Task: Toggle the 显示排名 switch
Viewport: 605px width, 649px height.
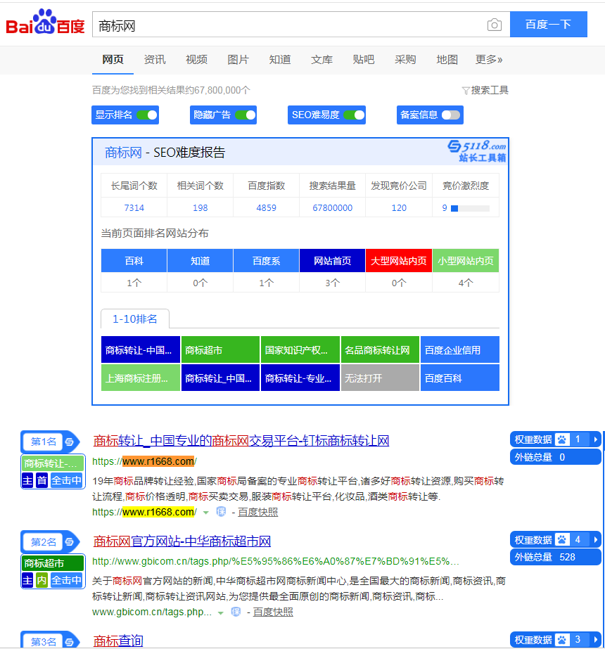Action: [x=147, y=115]
